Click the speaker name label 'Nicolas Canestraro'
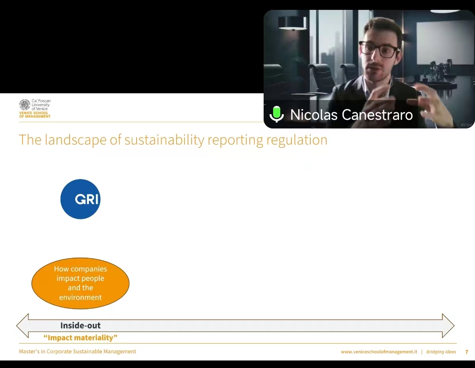This screenshot has height=368, width=475. 351,115
